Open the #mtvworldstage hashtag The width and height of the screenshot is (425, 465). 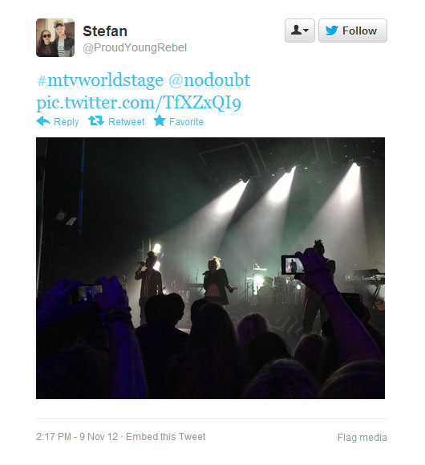pos(100,80)
